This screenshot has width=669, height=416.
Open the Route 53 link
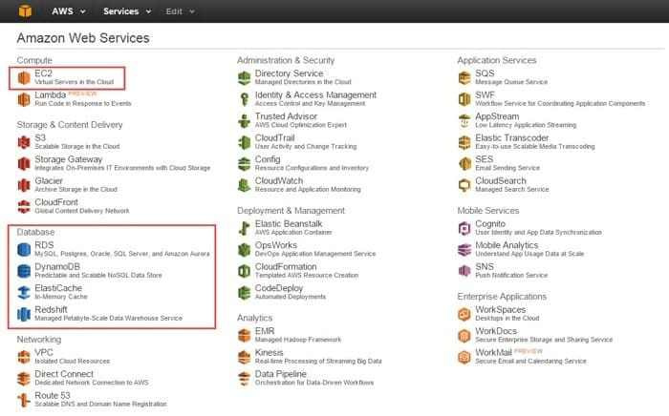tap(52, 395)
